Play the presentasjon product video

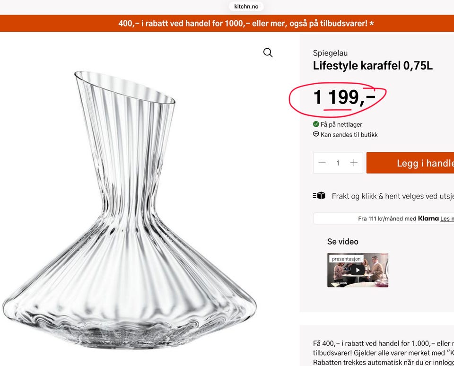point(358,270)
